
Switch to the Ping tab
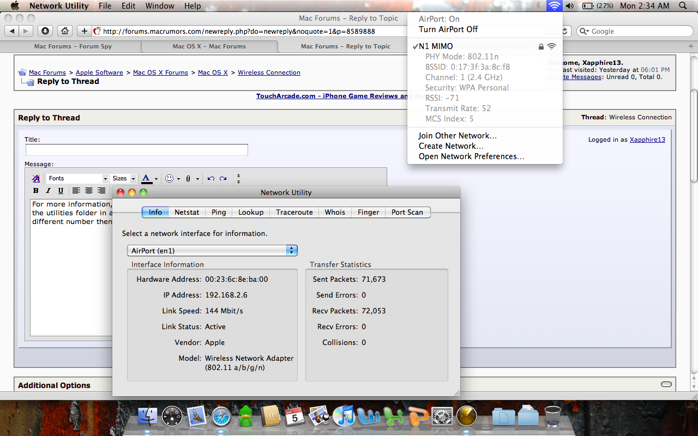coord(219,212)
